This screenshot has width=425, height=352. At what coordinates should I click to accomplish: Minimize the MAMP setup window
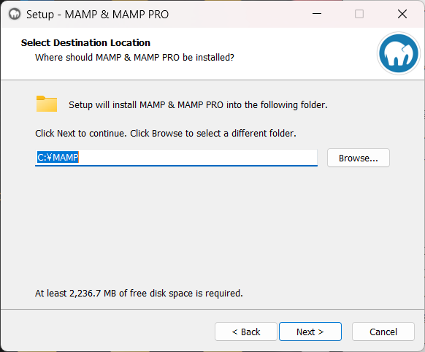point(317,14)
